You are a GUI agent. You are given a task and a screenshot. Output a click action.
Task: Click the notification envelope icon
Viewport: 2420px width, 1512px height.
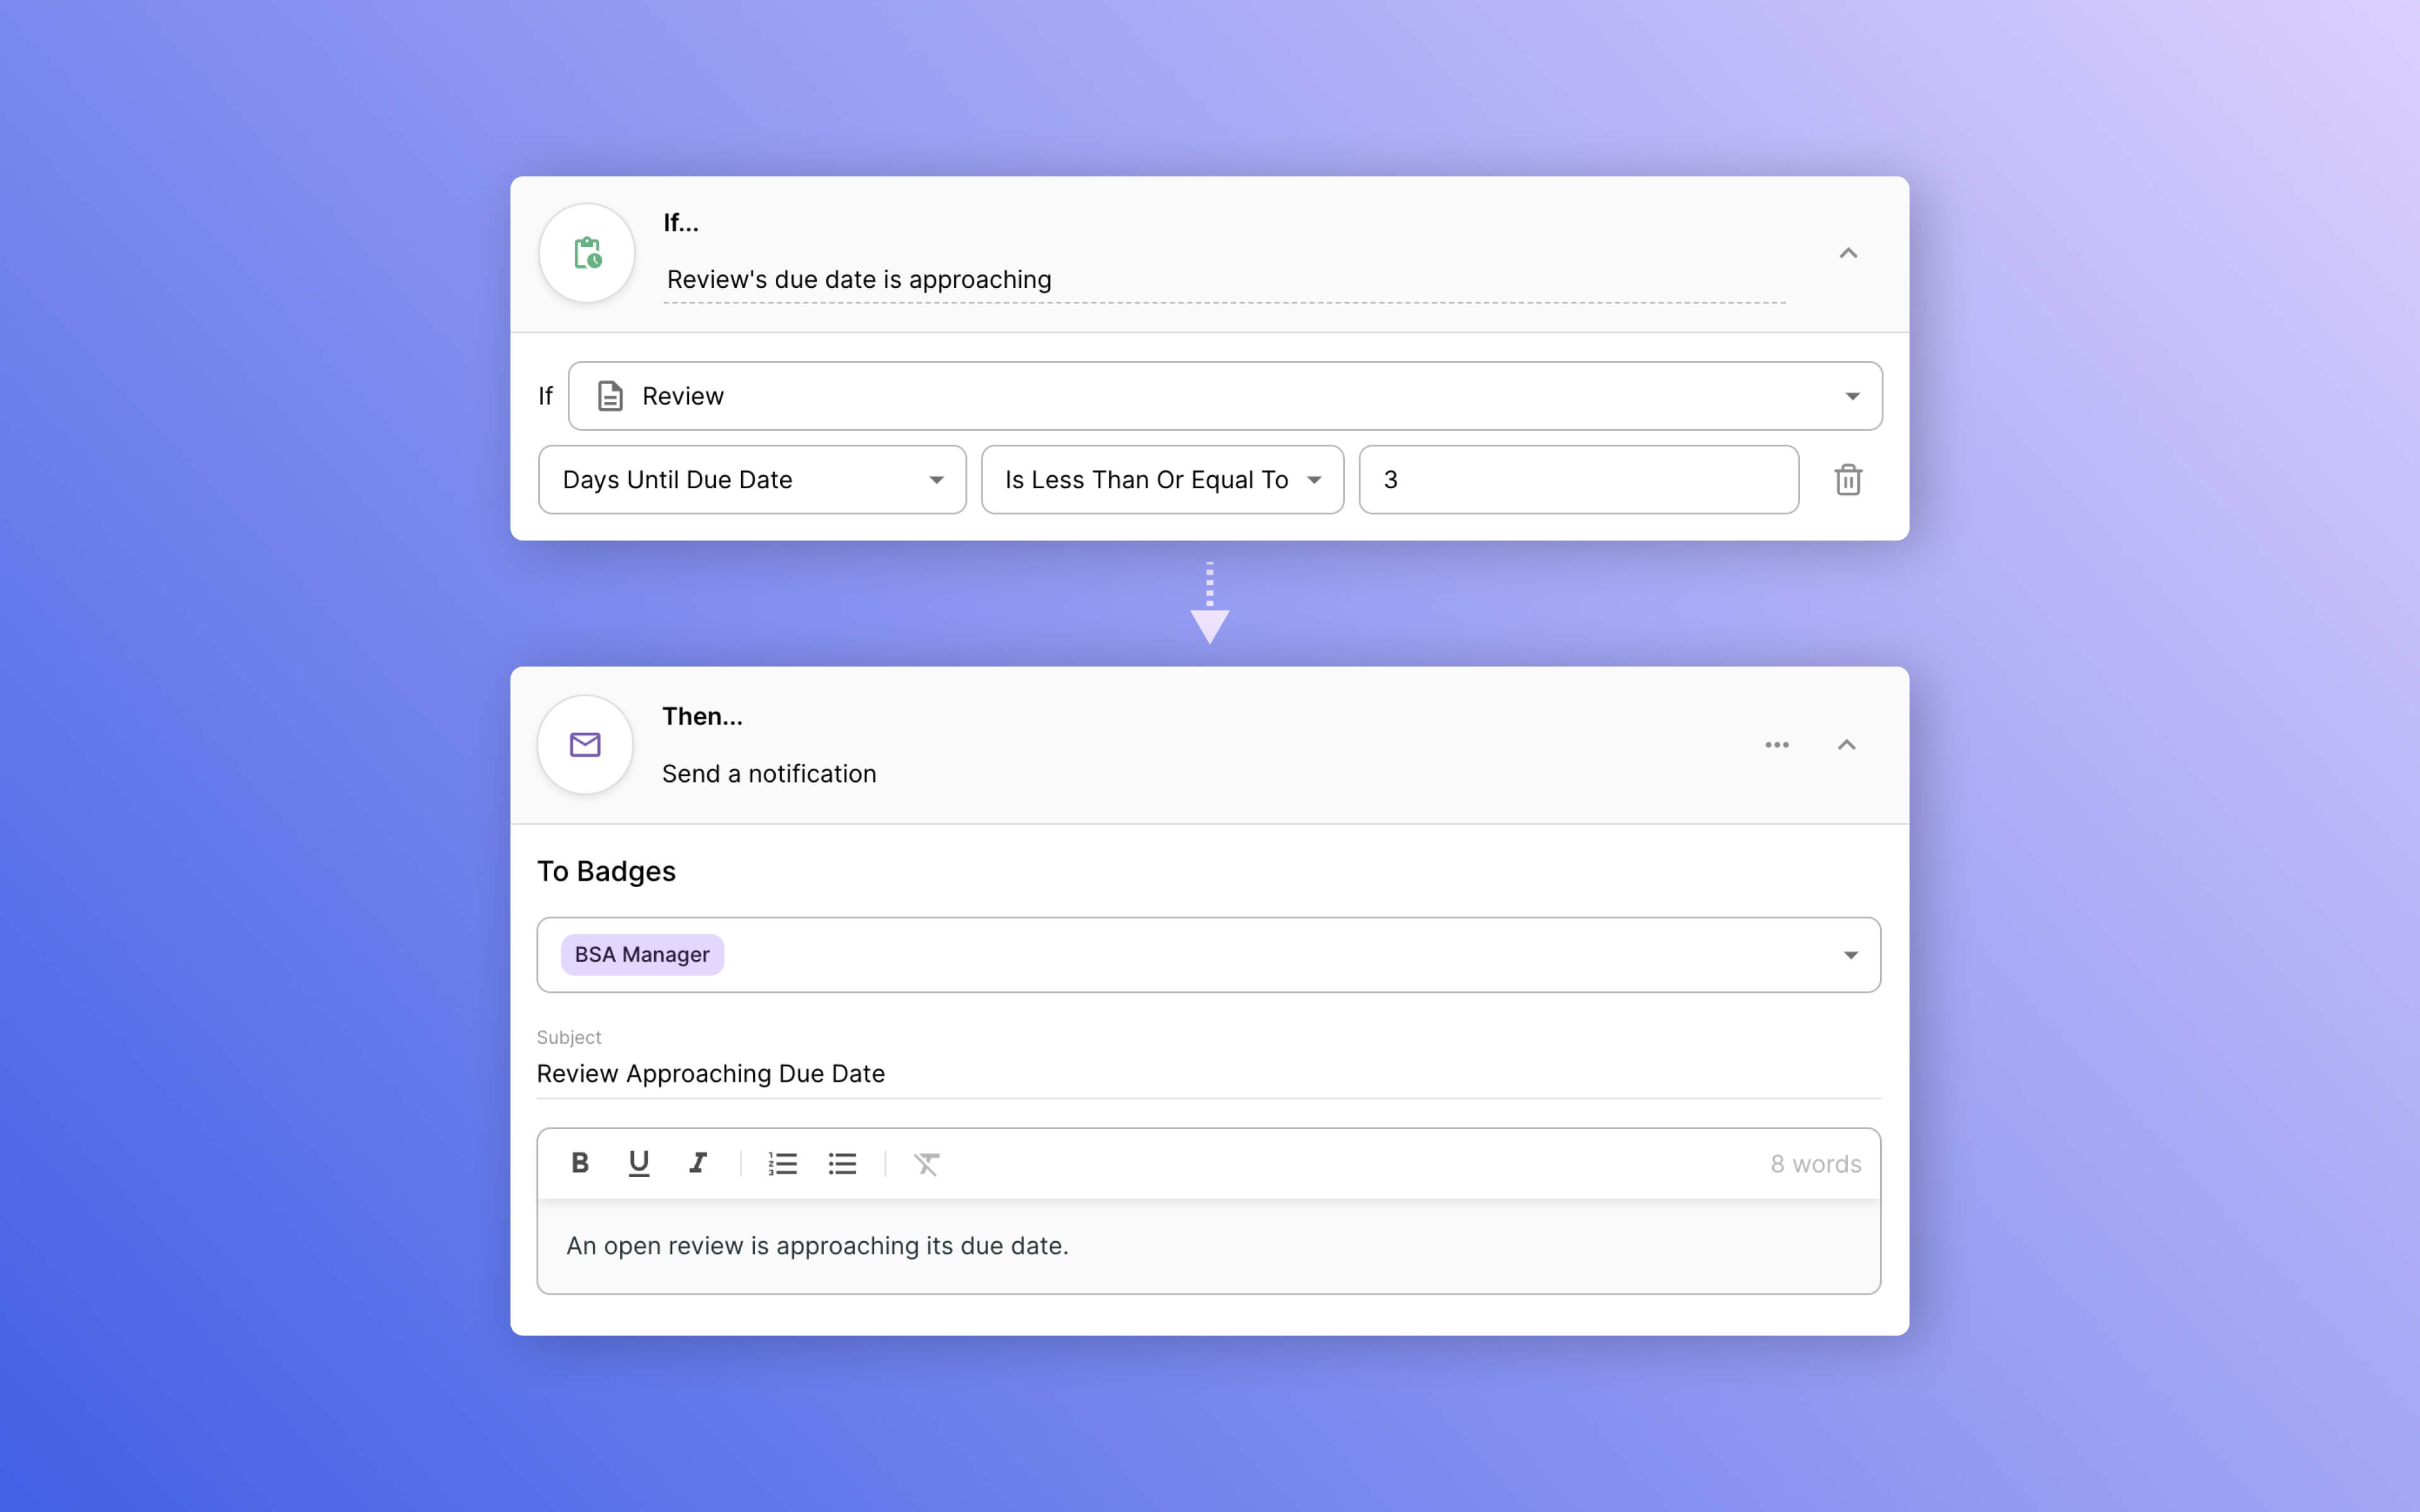[x=585, y=745]
